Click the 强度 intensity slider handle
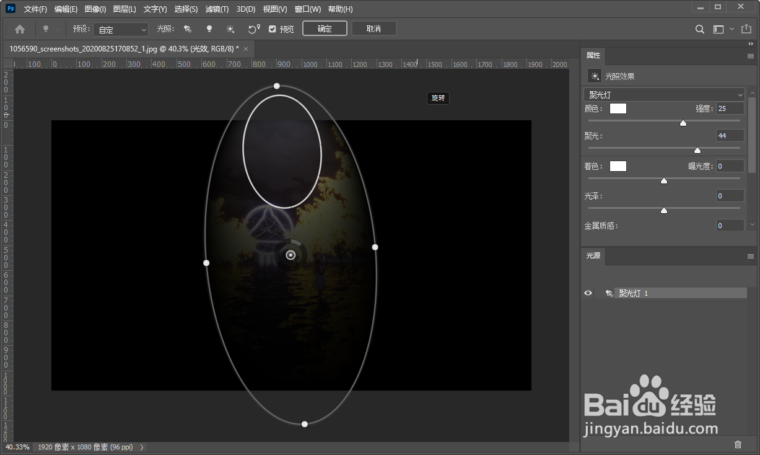This screenshot has height=455, width=760. click(x=683, y=123)
